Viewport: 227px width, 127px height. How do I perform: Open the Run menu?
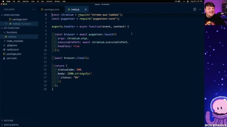(x=43, y=1)
